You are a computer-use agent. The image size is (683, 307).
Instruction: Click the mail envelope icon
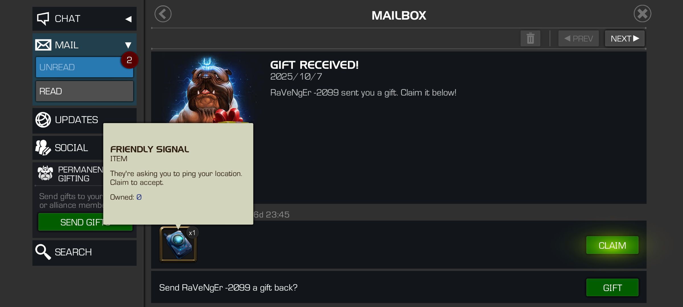coord(43,45)
